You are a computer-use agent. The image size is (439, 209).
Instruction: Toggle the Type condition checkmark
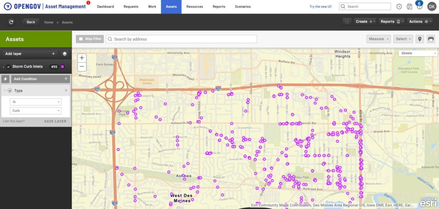point(9,91)
